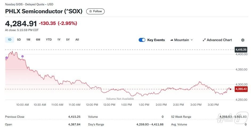Image resolution: width=251 pixels, height=127 pixels.
Task: Expand the Mountain chart type dropdown
Action: click(192, 40)
